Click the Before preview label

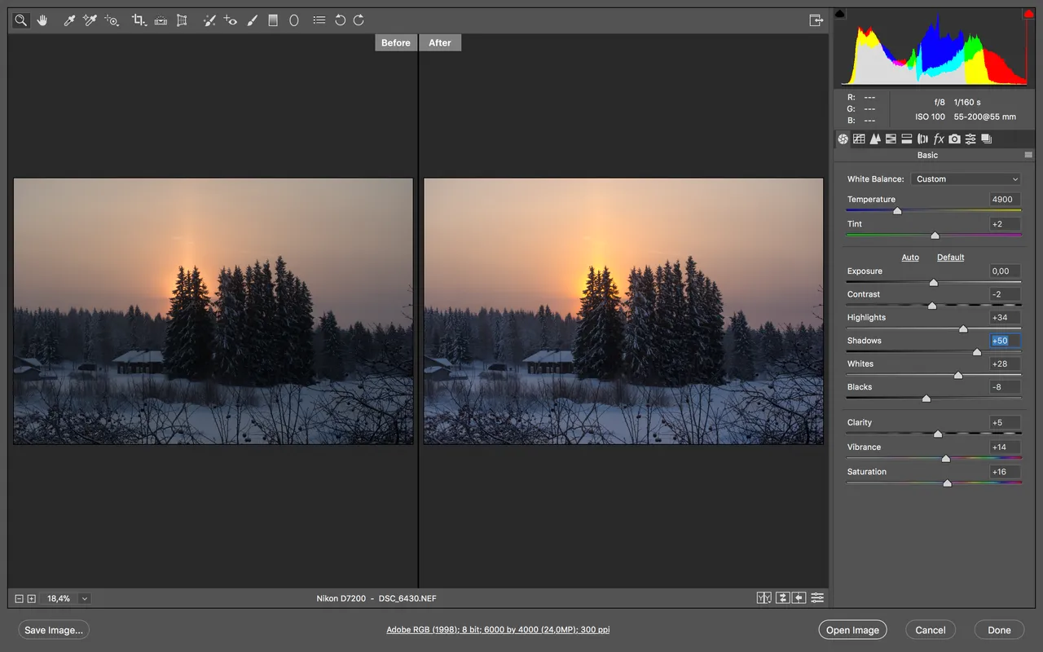(395, 42)
